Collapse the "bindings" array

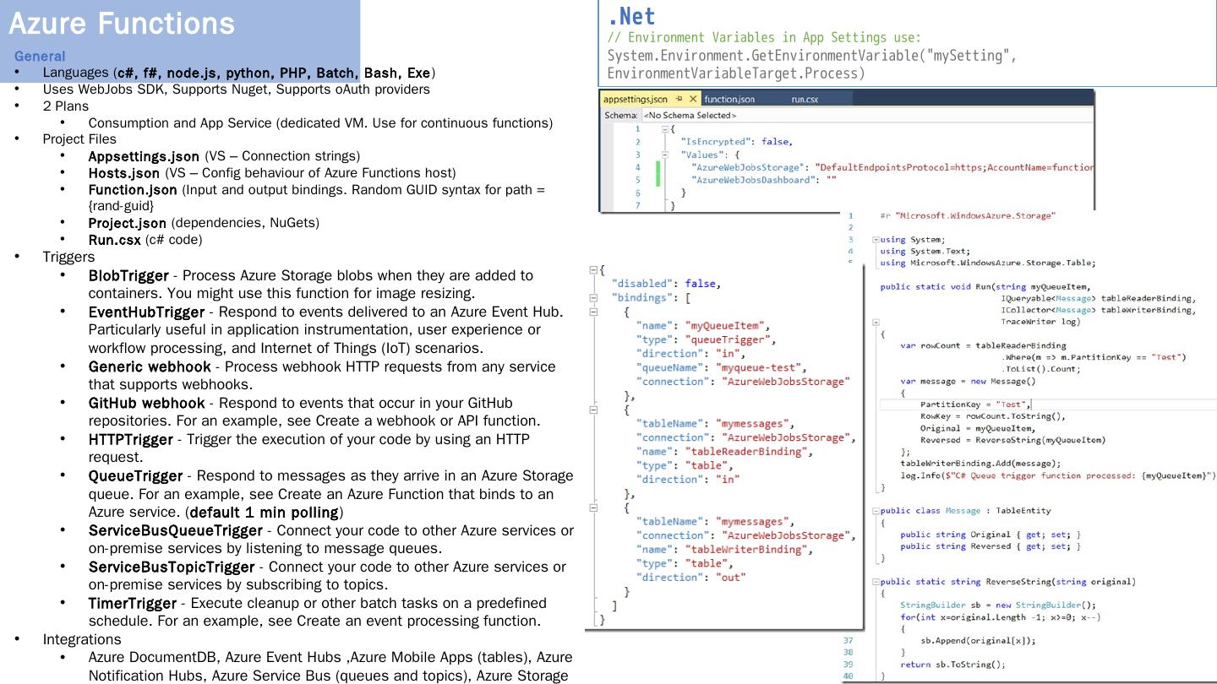[x=592, y=297]
